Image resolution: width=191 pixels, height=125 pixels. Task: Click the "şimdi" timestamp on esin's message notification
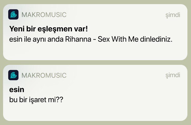(x=173, y=75)
